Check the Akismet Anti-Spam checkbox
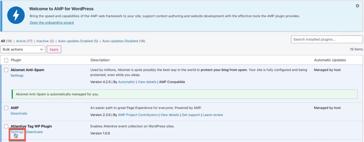 [x=6, y=70]
